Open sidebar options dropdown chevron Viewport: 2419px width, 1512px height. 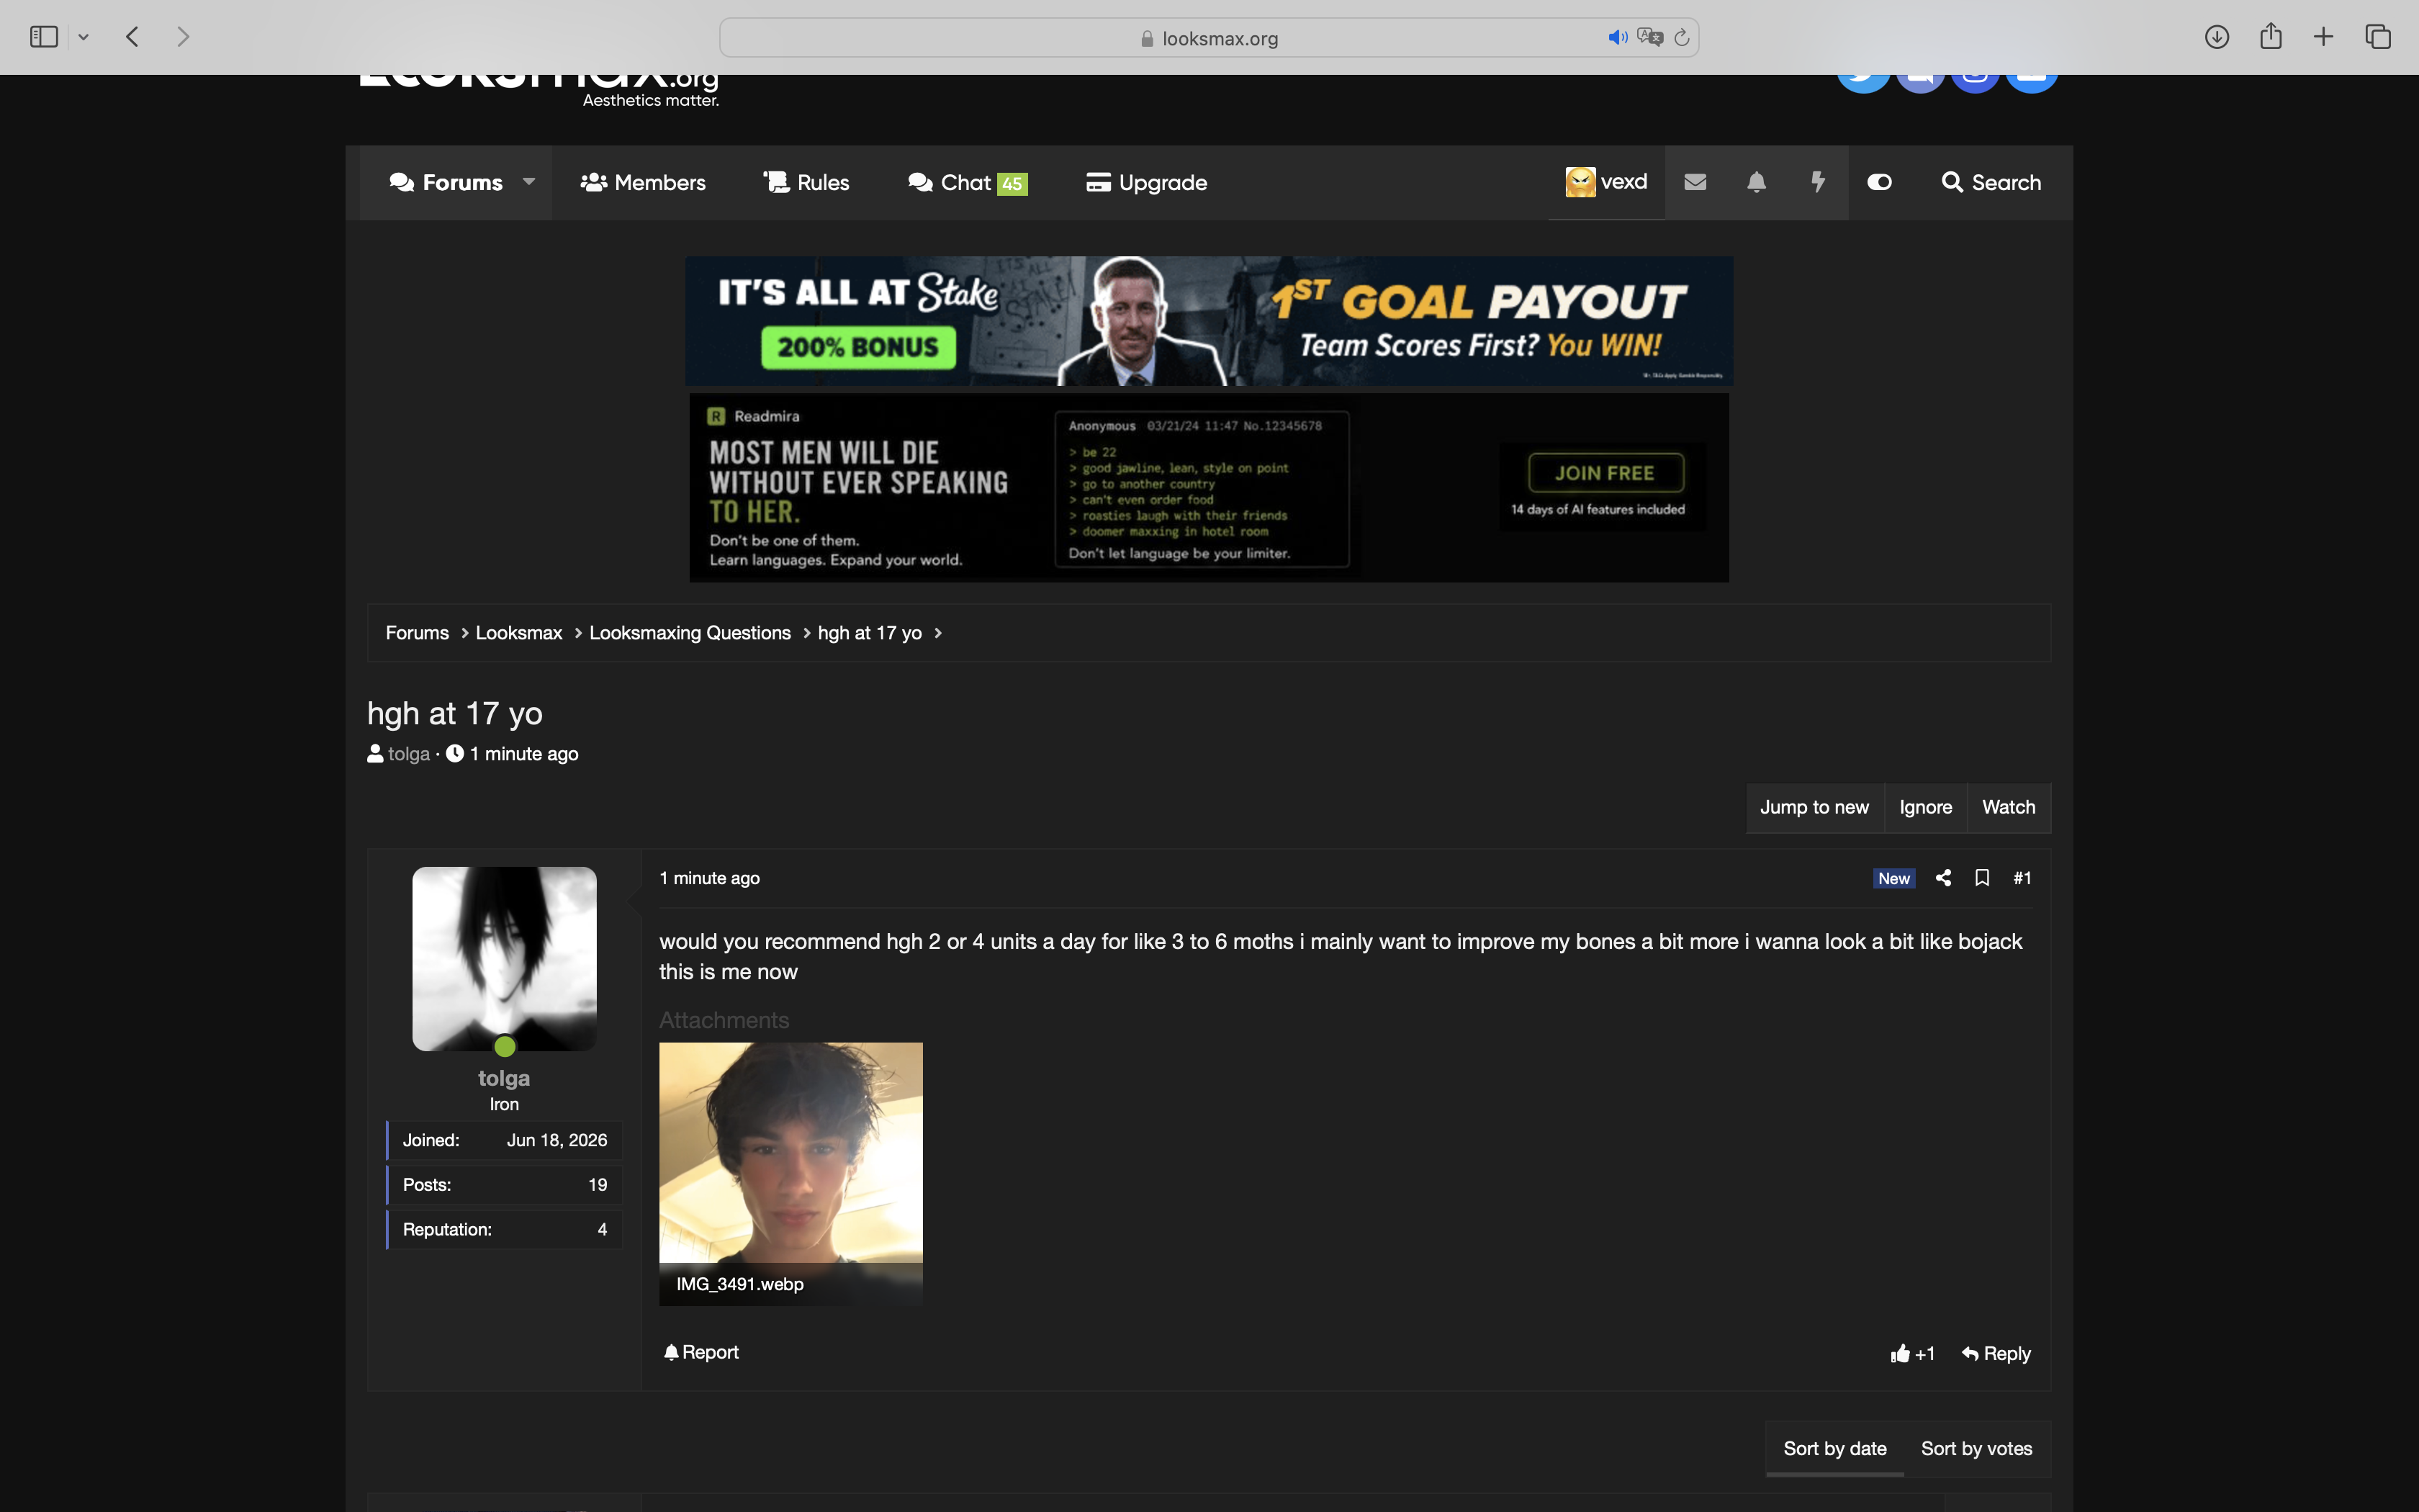(84, 37)
